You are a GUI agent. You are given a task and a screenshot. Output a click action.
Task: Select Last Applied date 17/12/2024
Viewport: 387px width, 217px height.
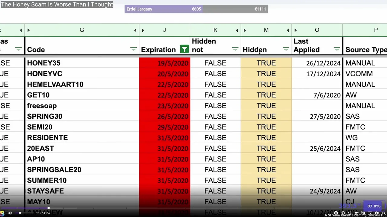(317, 74)
